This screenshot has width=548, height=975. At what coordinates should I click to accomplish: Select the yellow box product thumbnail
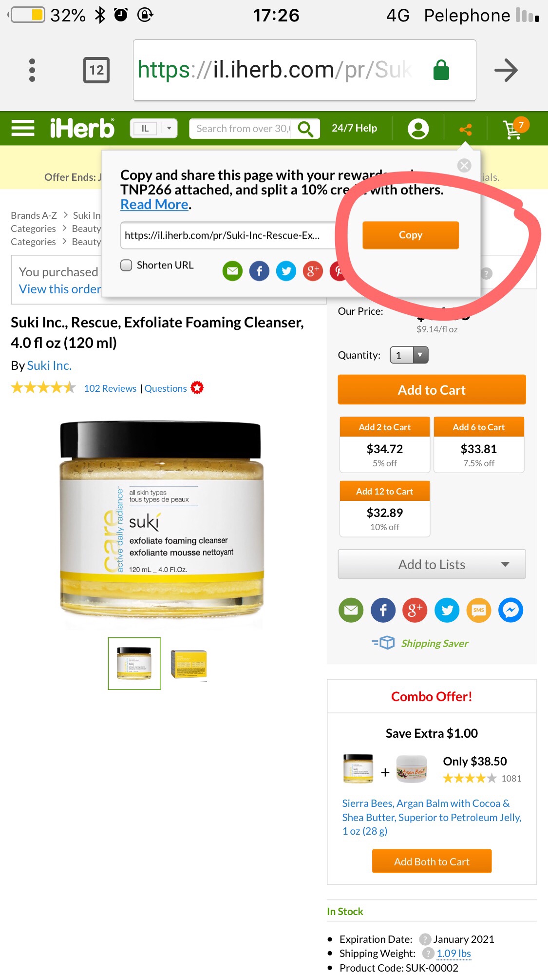point(189,664)
